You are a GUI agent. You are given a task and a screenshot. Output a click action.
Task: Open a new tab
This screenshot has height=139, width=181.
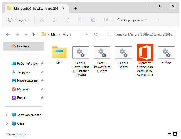pos(75,8)
